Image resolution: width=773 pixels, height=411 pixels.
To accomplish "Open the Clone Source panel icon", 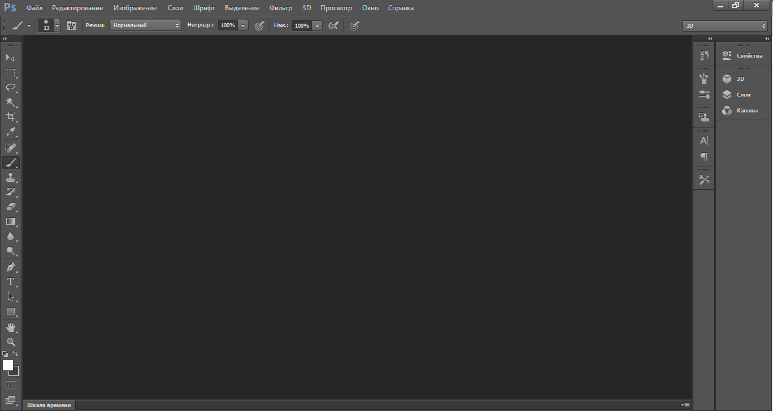I will [704, 117].
